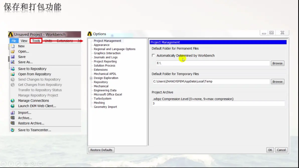Select Mechanical APDL in options tree
This screenshot has width=299, height=168.
tap(105, 74)
